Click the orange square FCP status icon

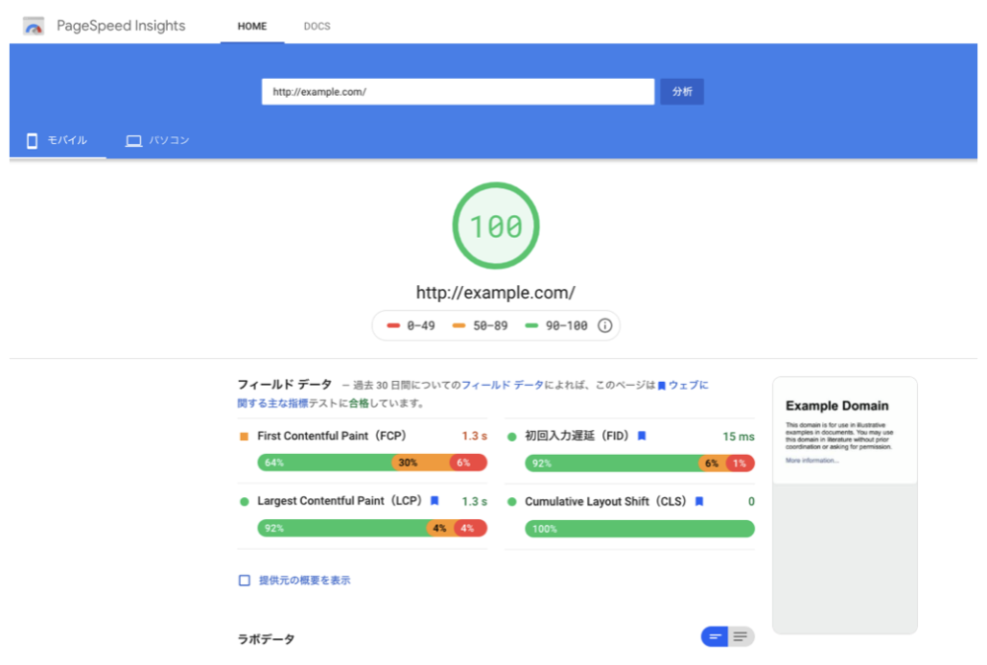[244, 436]
